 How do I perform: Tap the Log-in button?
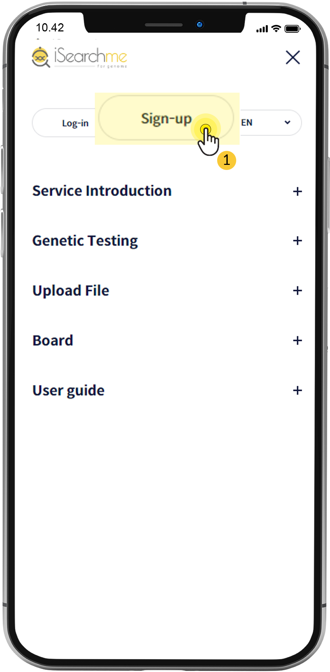point(75,123)
